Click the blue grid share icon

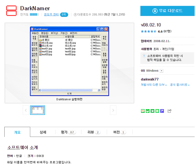[162, 111]
